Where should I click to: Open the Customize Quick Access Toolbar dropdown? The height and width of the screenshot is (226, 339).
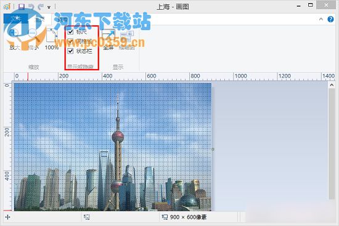(x=49, y=7)
